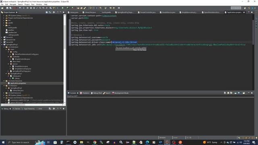Click the New file wizard toolbar icon
The height and width of the screenshot is (145, 258).
(x=2, y=8)
